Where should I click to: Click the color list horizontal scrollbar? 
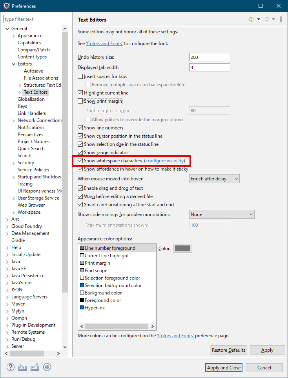pos(117,326)
